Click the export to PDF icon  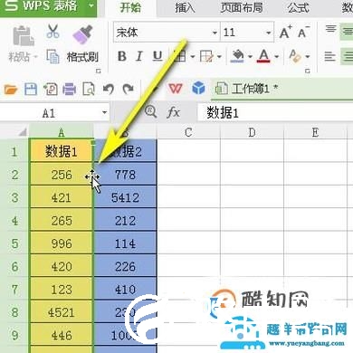tap(51, 90)
